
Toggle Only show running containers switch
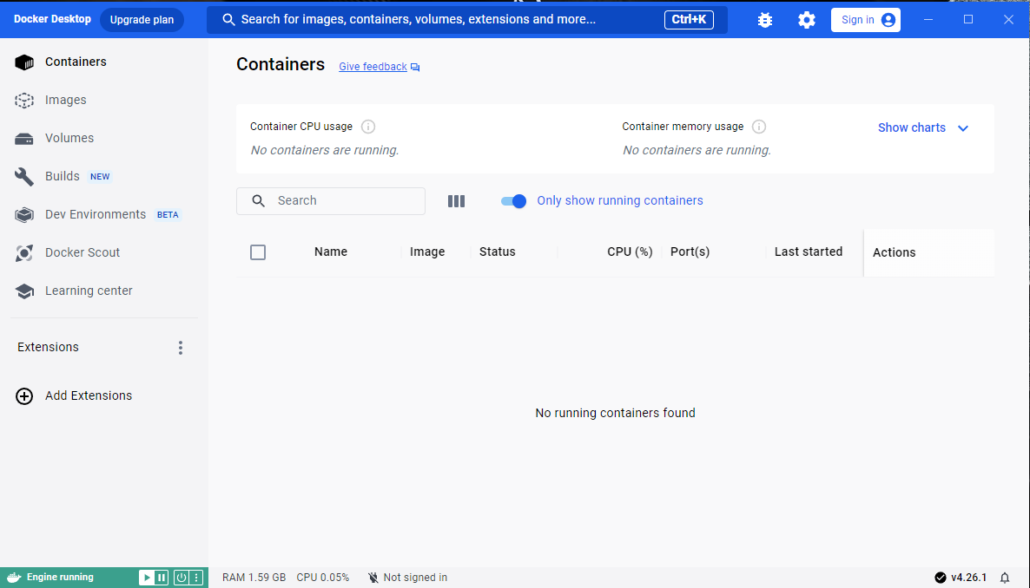(x=513, y=201)
